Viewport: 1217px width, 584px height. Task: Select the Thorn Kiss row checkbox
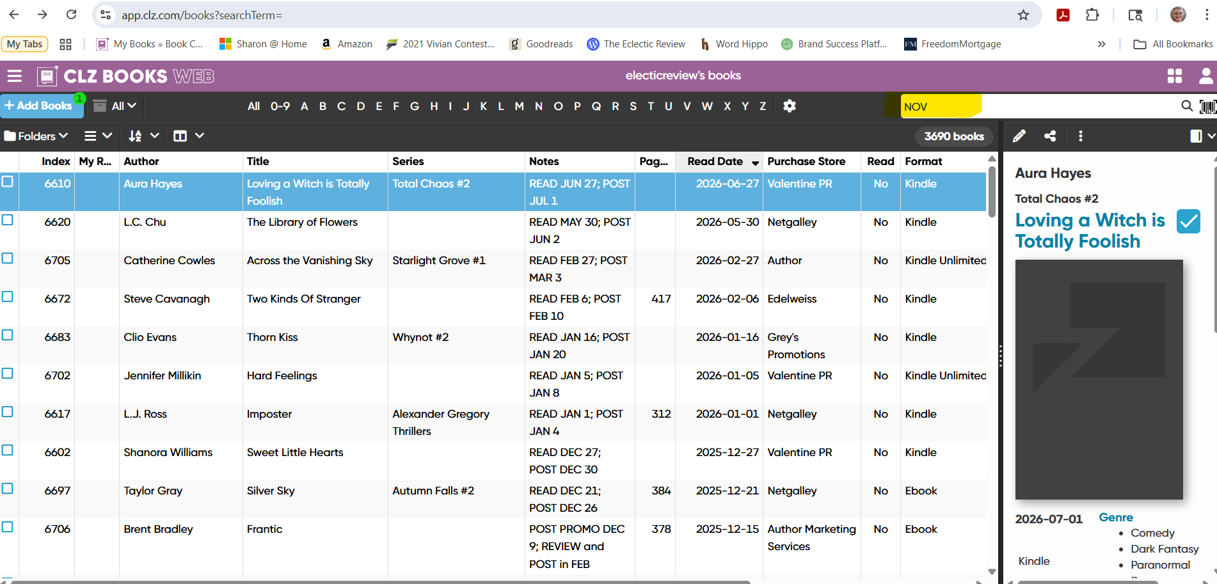coord(8,335)
